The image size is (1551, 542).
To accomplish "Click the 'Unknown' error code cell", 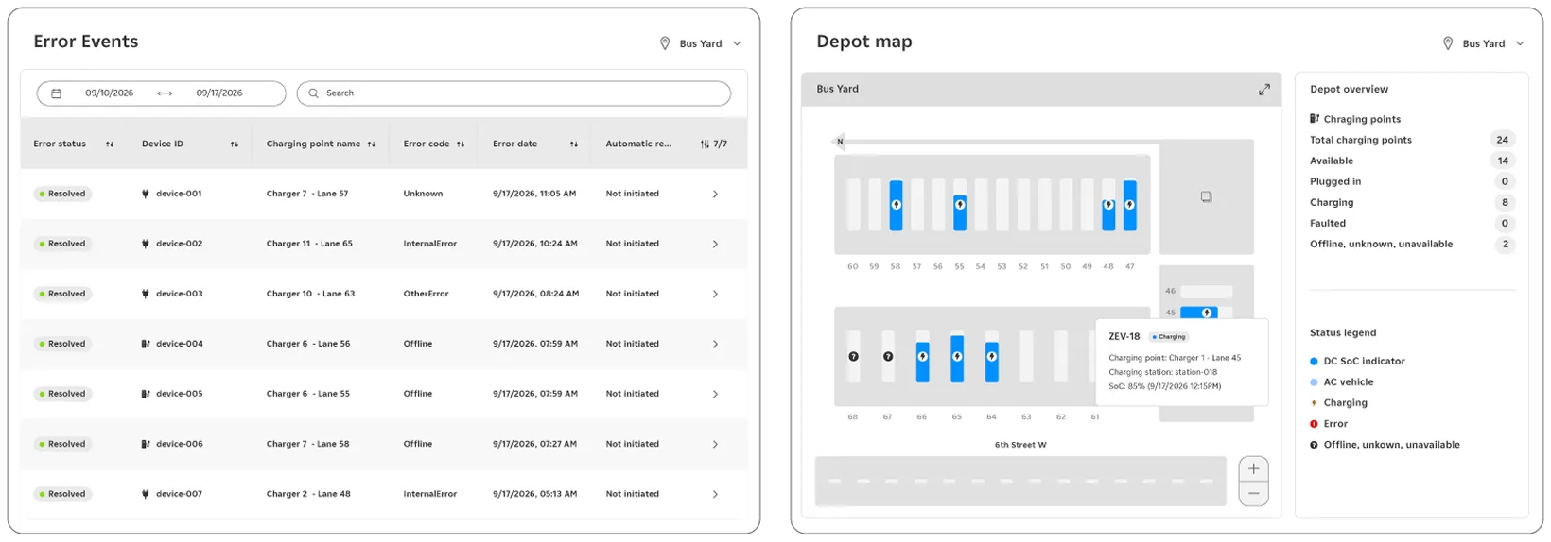I will pos(423,194).
